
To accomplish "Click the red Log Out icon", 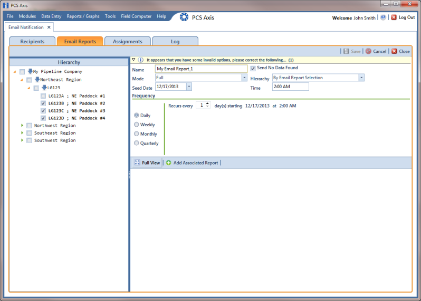I will (394, 17).
